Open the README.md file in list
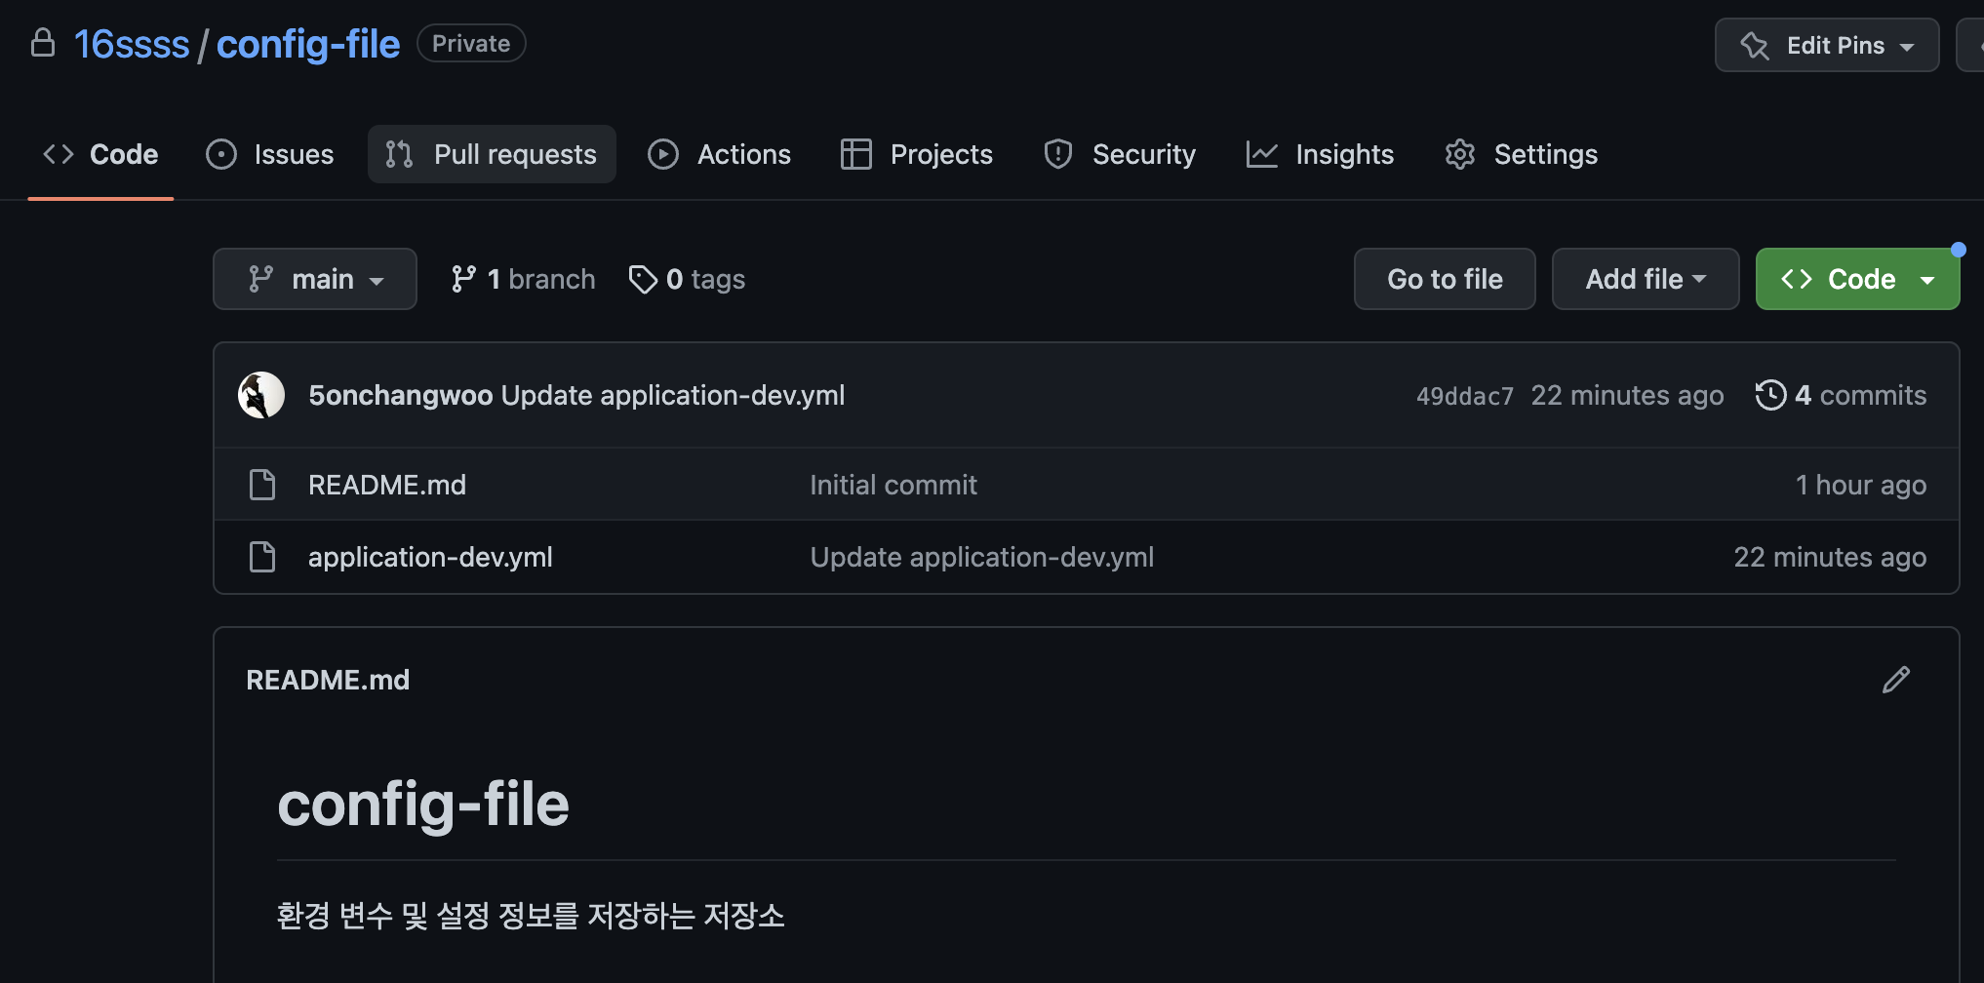Screen dimensions: 1984x983 click(387, 485)
